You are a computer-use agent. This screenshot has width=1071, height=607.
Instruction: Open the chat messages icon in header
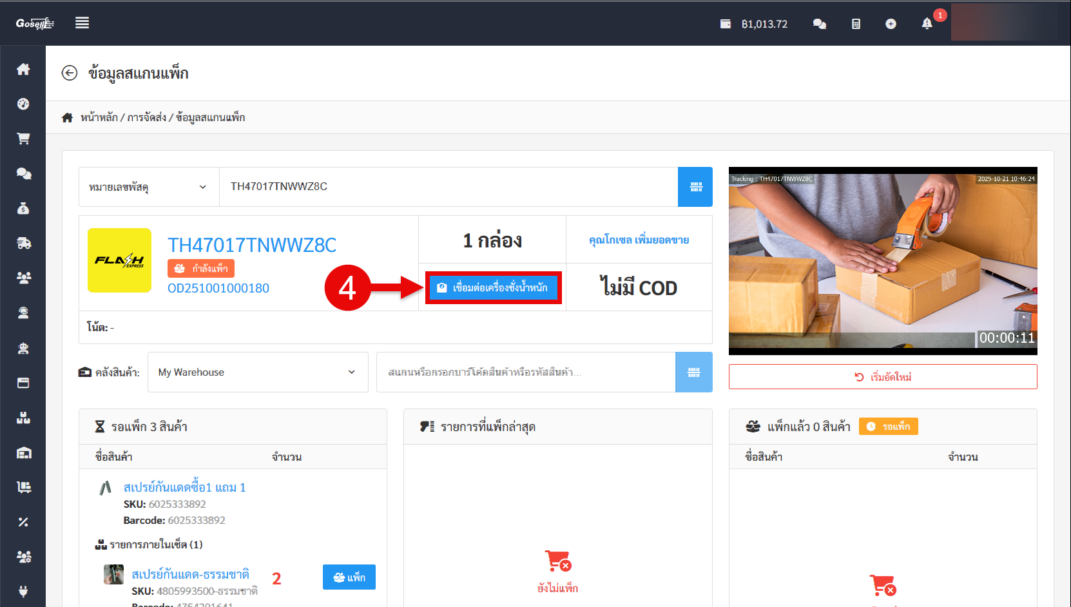(x=819, y=24)
